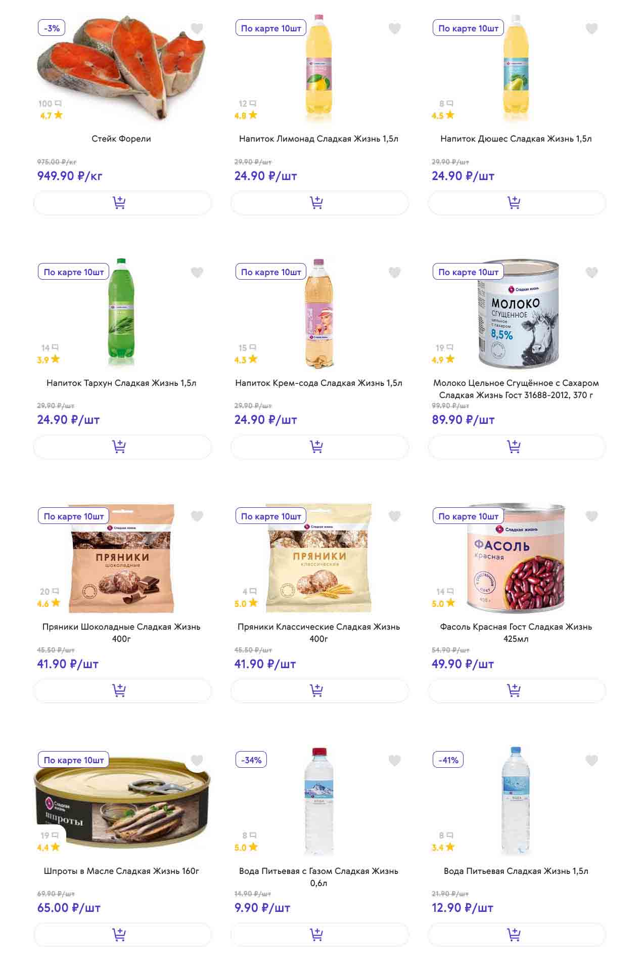
Task: Open Шпроты в Масле product link
Action: (121, 871)
